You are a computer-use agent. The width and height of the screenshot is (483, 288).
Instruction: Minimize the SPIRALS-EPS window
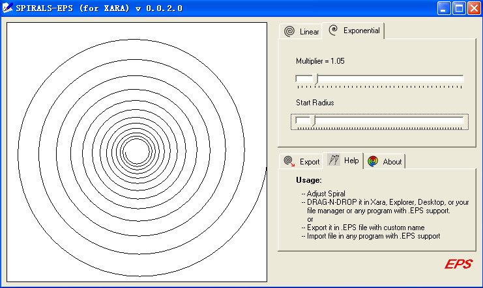(x=444, y=8)
